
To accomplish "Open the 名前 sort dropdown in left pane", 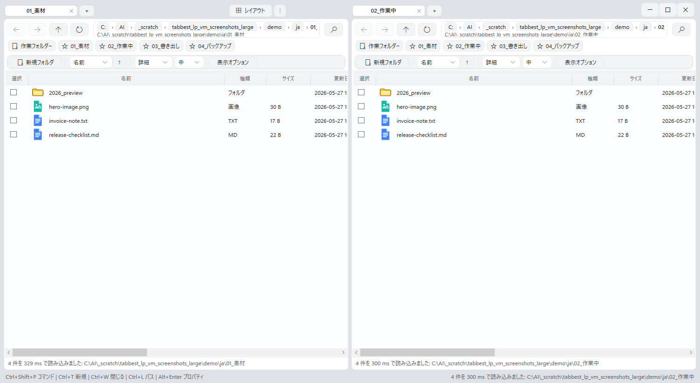I will point(91,62).
